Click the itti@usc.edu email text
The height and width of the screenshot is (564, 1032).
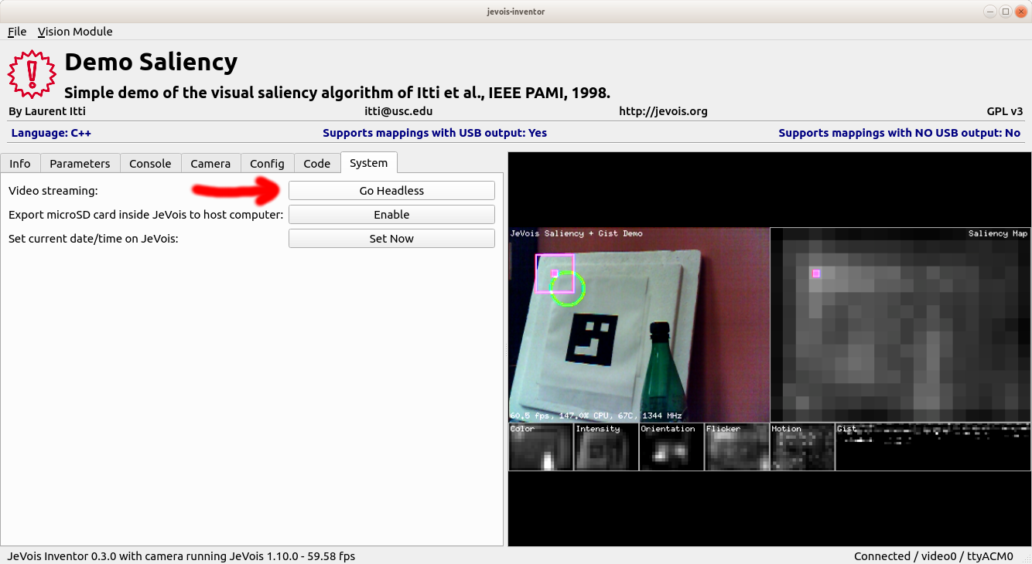[398, 111]
